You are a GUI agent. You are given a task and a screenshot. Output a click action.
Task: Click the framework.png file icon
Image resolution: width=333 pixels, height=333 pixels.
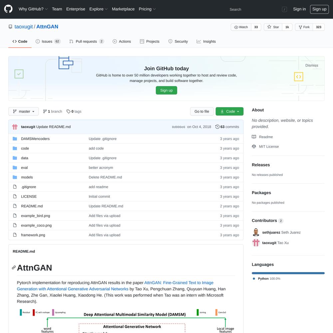(x=15, y=235)
